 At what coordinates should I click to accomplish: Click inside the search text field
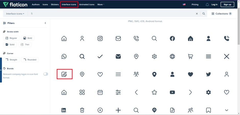112,14
